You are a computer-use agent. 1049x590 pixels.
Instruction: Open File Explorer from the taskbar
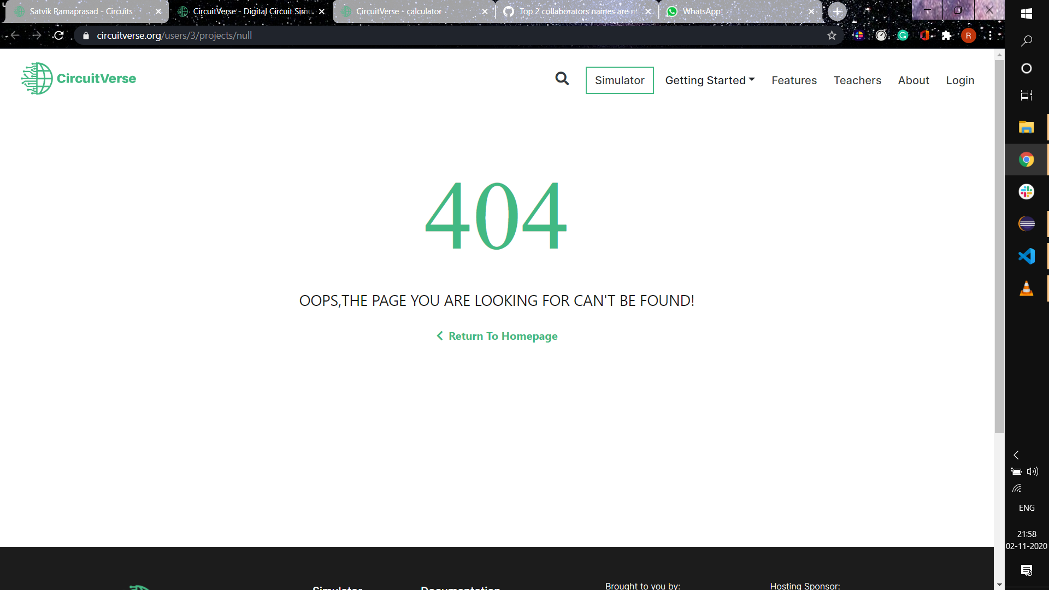[1027, 127]
